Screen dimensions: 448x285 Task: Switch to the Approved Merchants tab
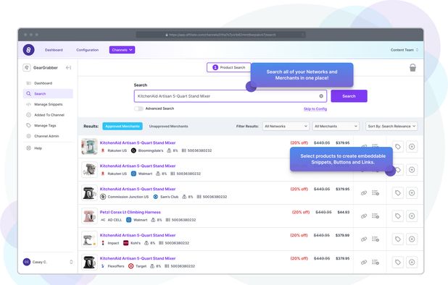(123, 127)
